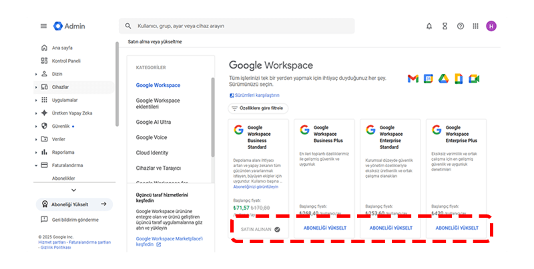Focus the Kullanıcı, grup search field
Screen dimensions: 534x269
237,26
